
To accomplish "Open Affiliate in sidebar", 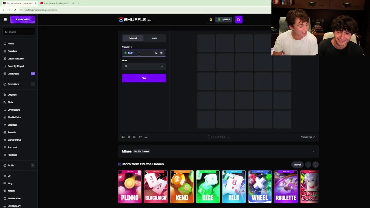I will tap(12, 191).
